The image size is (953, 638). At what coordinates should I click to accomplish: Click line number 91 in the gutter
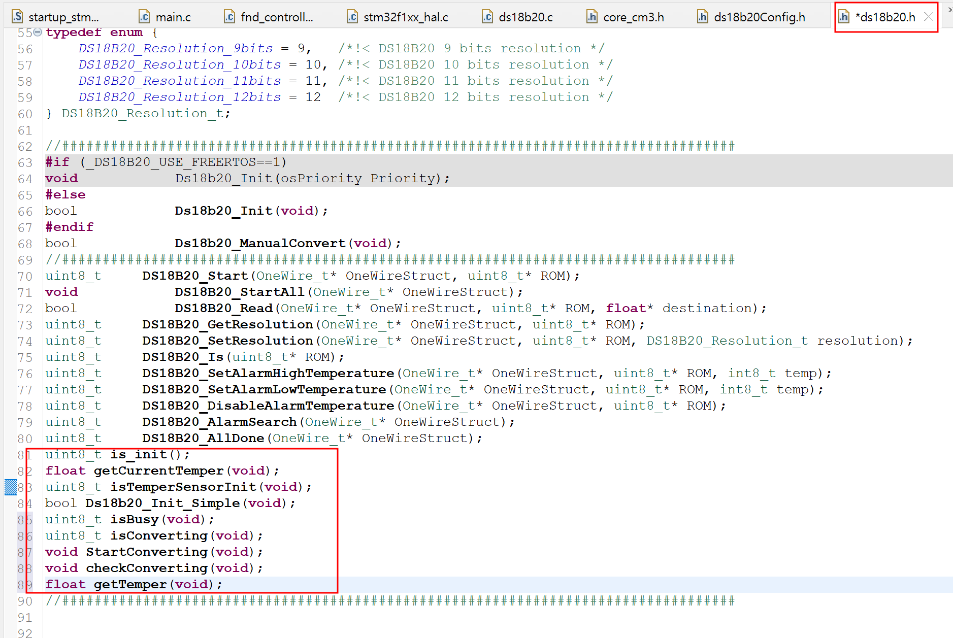click(x=25, y=618)
